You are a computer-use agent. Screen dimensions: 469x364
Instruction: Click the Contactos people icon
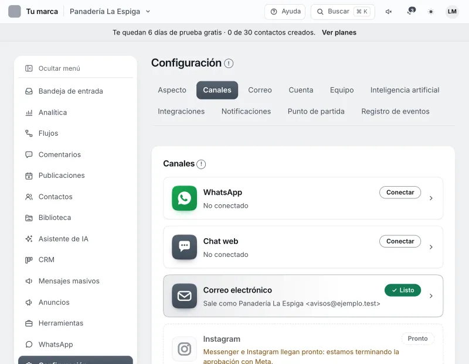tap(29, 197)
